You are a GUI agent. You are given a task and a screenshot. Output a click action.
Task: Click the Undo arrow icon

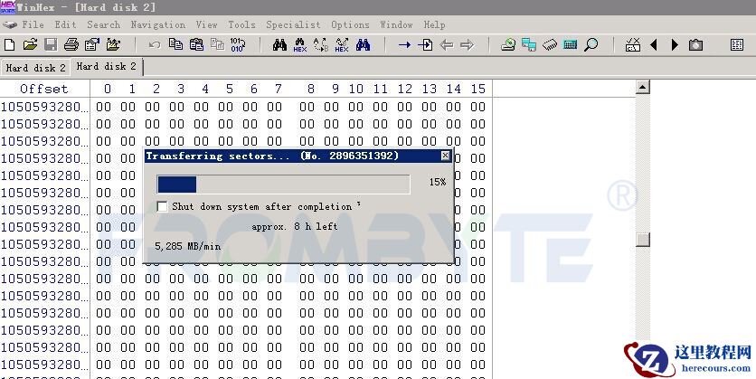point(155,45)
